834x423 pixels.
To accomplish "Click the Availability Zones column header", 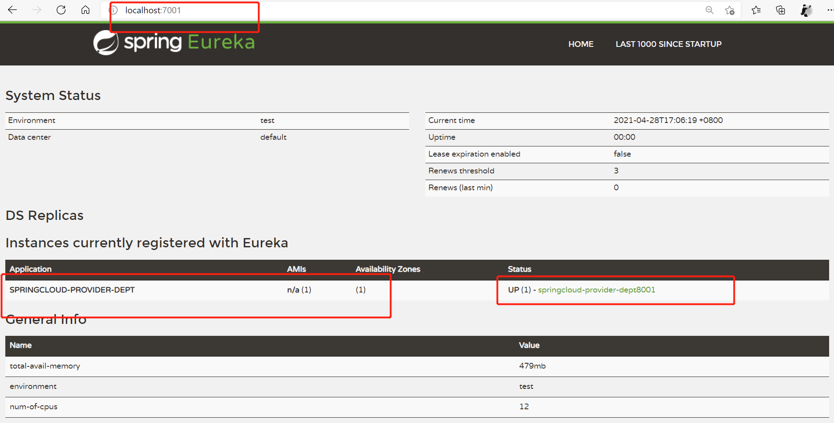I will tap(388, 269).
